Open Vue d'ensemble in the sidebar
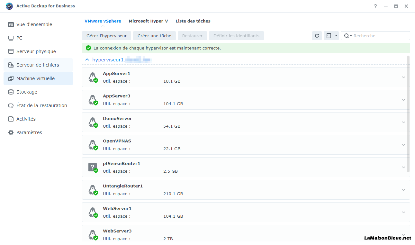 (38, 24)
